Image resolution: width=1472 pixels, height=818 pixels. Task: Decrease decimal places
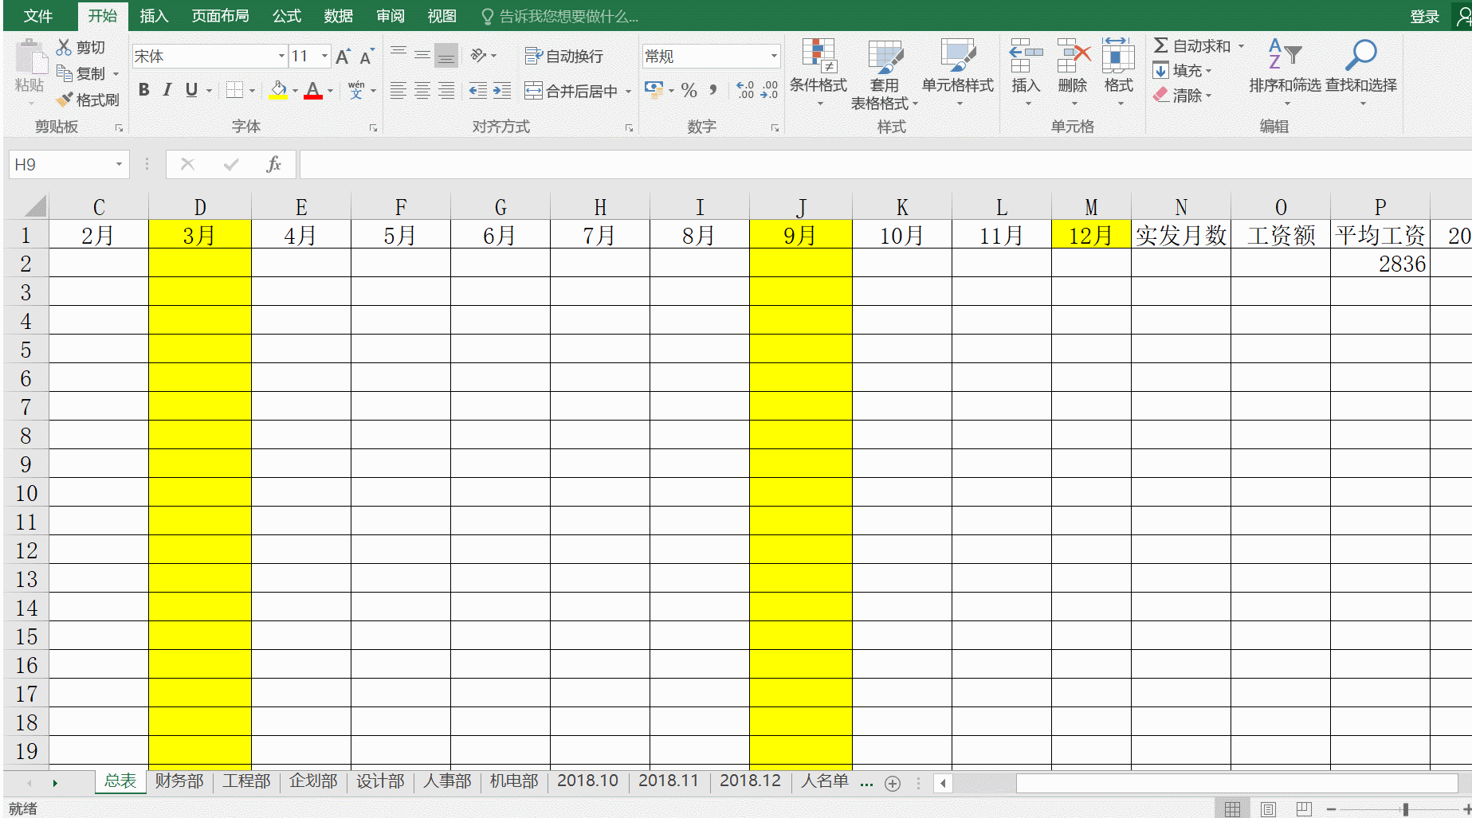click(x=769, y=90)
